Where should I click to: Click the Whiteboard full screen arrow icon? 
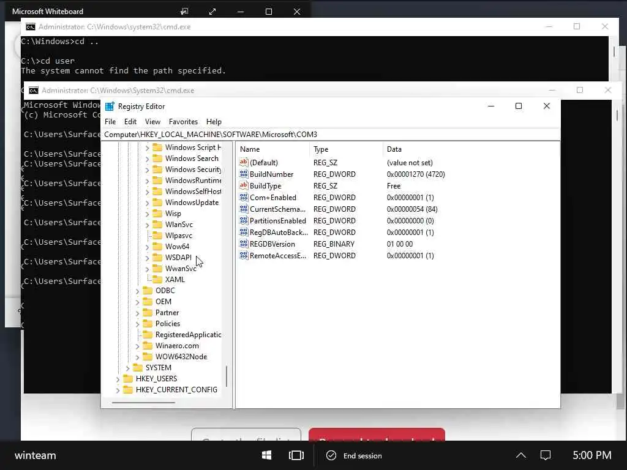212,12
